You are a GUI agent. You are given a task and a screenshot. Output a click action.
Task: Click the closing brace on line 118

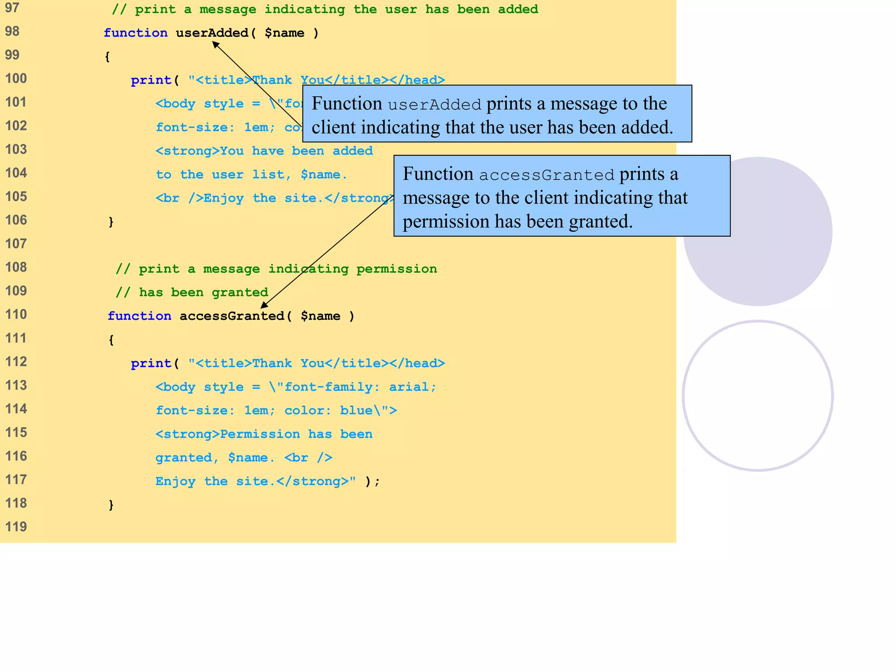pos(111,505)
